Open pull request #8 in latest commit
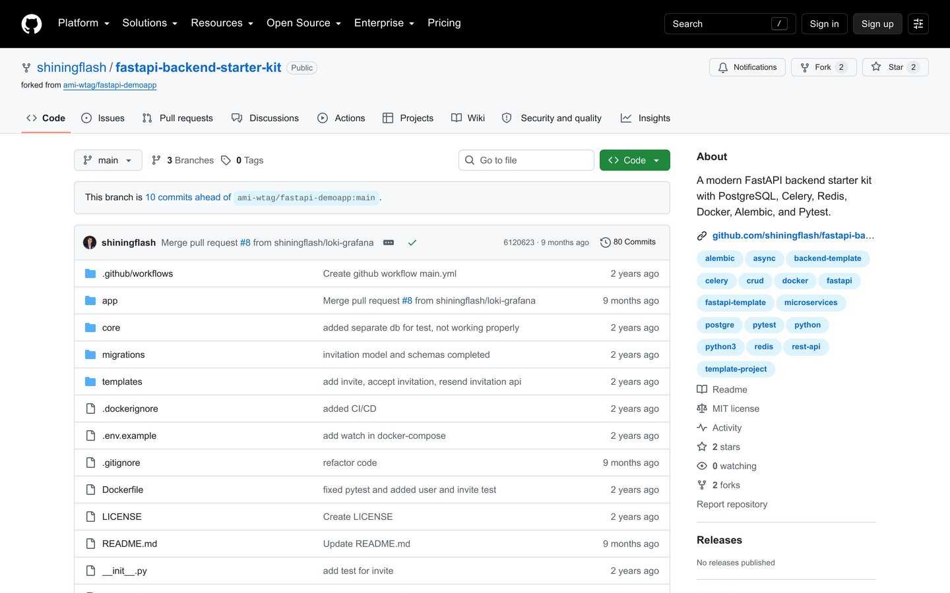This screenshot has height=593, width=950. click(245, 242)
